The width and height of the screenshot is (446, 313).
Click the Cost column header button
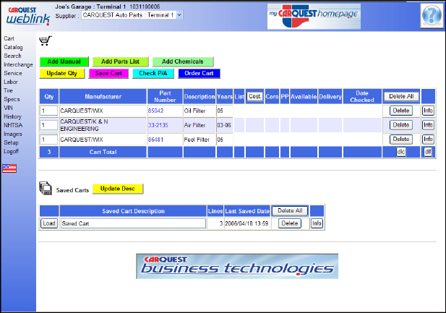click(254, 96)
